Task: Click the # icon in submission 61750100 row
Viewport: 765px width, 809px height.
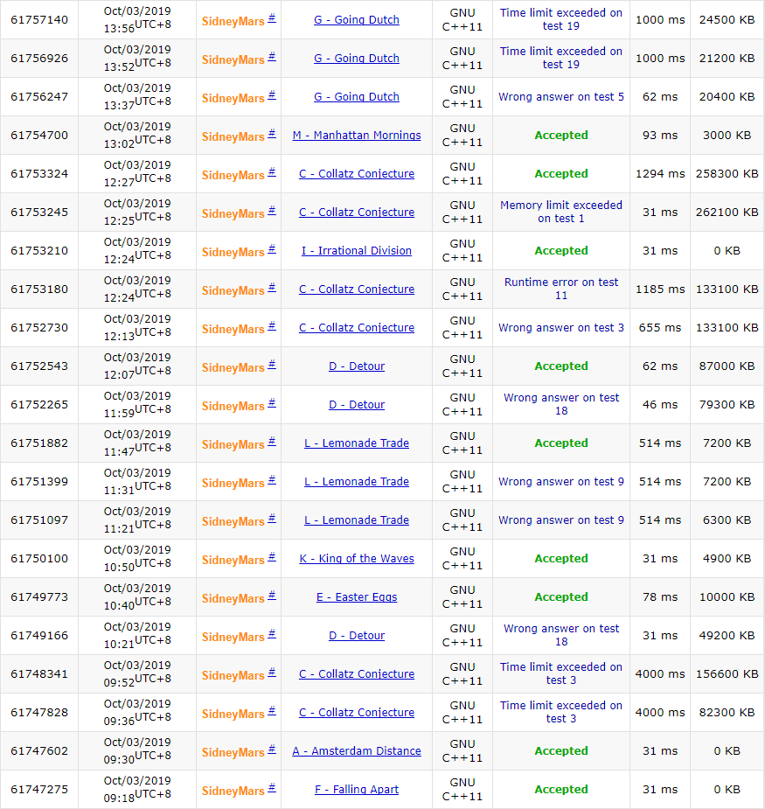Action: click(x=272, y=556)
